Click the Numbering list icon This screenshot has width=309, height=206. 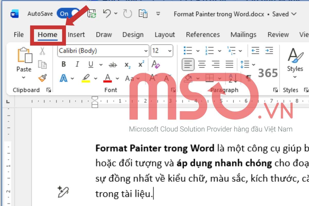(210, 50)
